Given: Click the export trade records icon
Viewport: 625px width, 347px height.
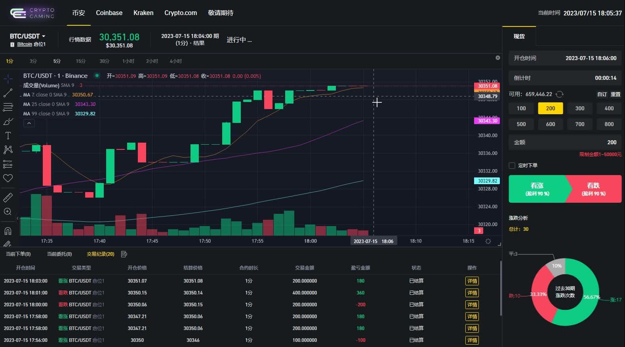Looking at the screenshot, I should 124,254.
